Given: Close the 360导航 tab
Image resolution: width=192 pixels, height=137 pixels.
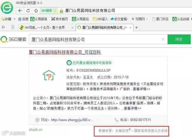Looking at the screenshot, I should 72,28.
